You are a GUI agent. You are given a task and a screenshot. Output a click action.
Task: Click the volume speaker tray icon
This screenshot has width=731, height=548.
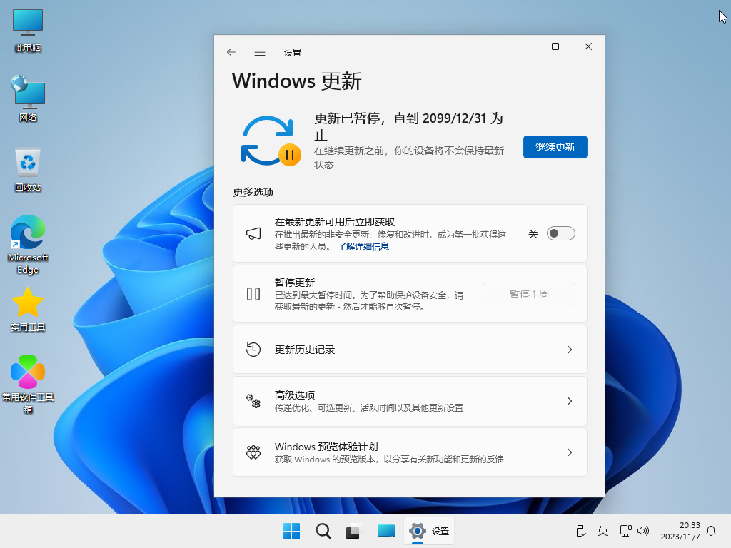[643, 531]
